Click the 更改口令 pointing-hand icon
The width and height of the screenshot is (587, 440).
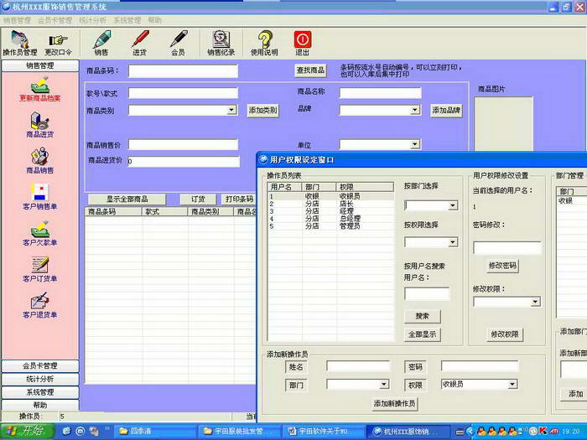[x=58, y=44]
